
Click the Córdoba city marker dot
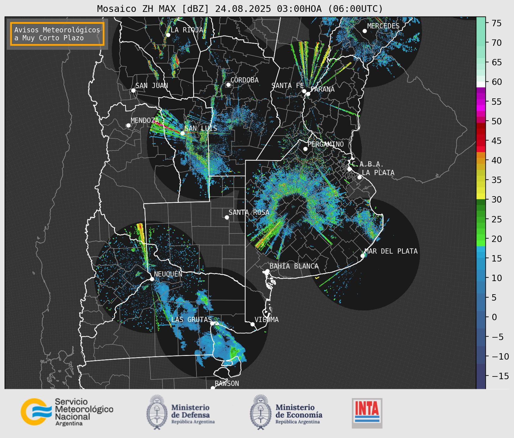point(228,85)
